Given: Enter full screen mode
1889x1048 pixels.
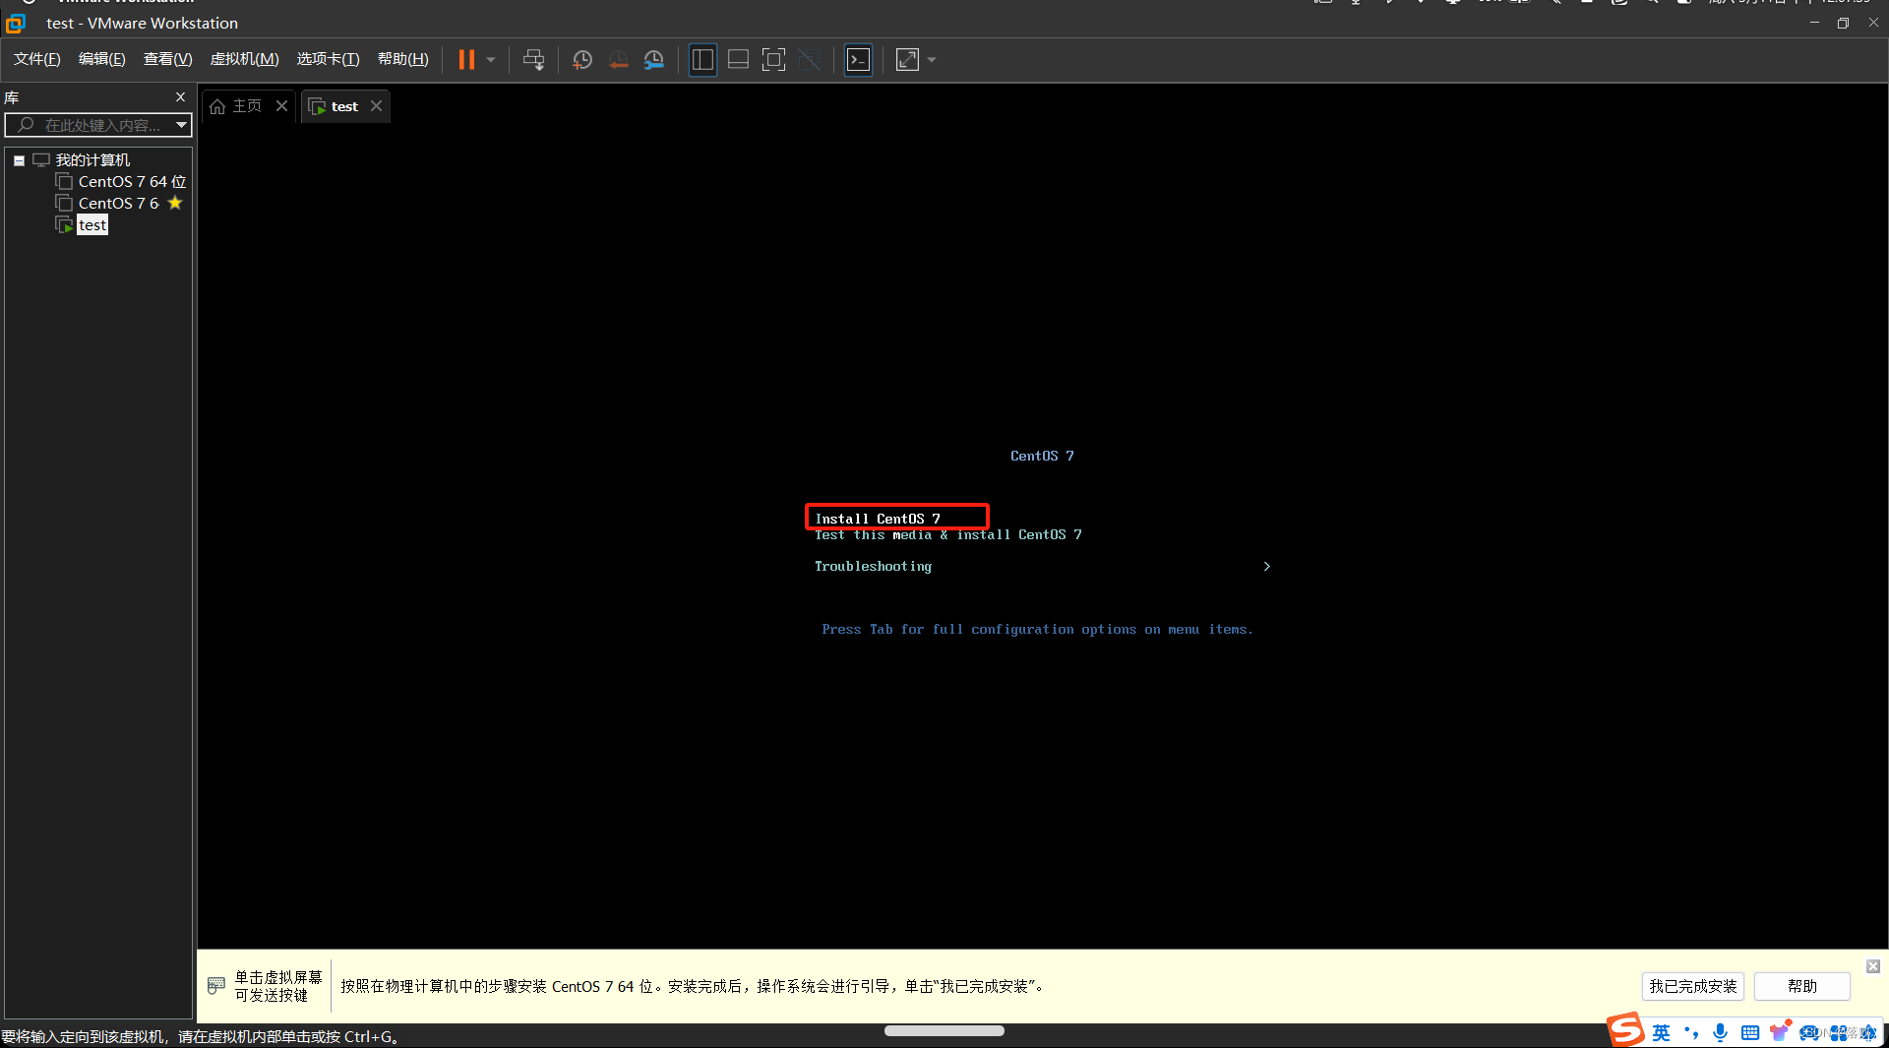Looking at the screenshot, I should click(773, 60).
